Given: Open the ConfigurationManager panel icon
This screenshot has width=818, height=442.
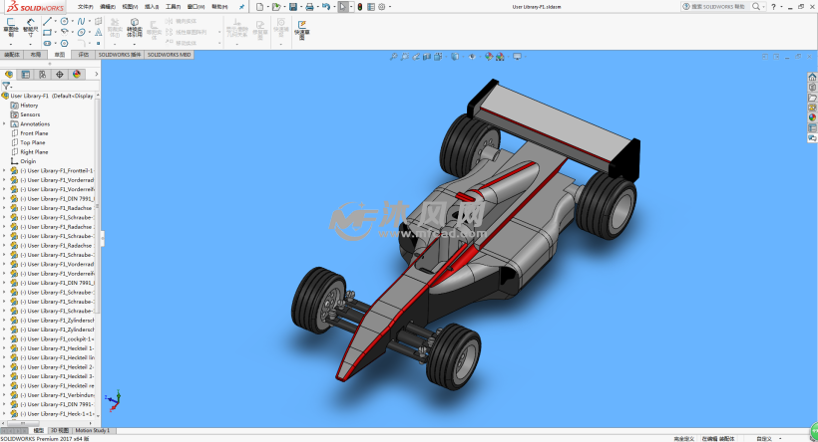Looking at the screenshot, I should click(43, 74).
